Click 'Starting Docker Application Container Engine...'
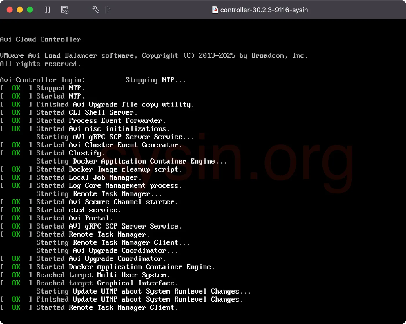Screen dimensions: 406x324 (131, 161)
